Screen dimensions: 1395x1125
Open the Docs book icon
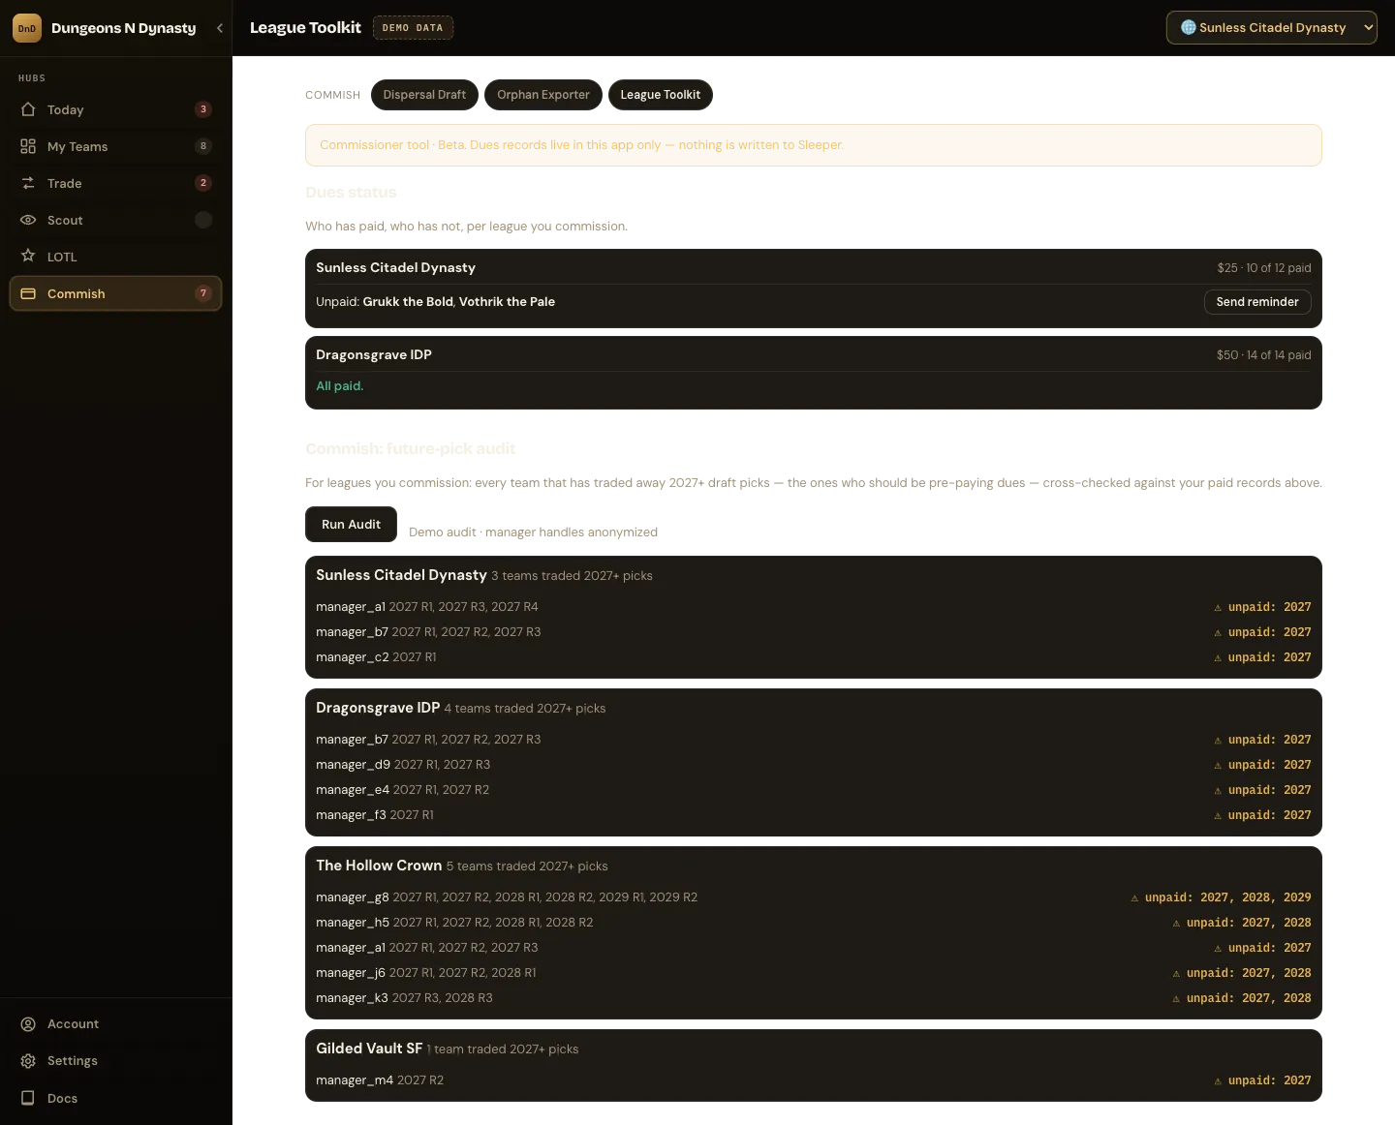(28, 1098)
